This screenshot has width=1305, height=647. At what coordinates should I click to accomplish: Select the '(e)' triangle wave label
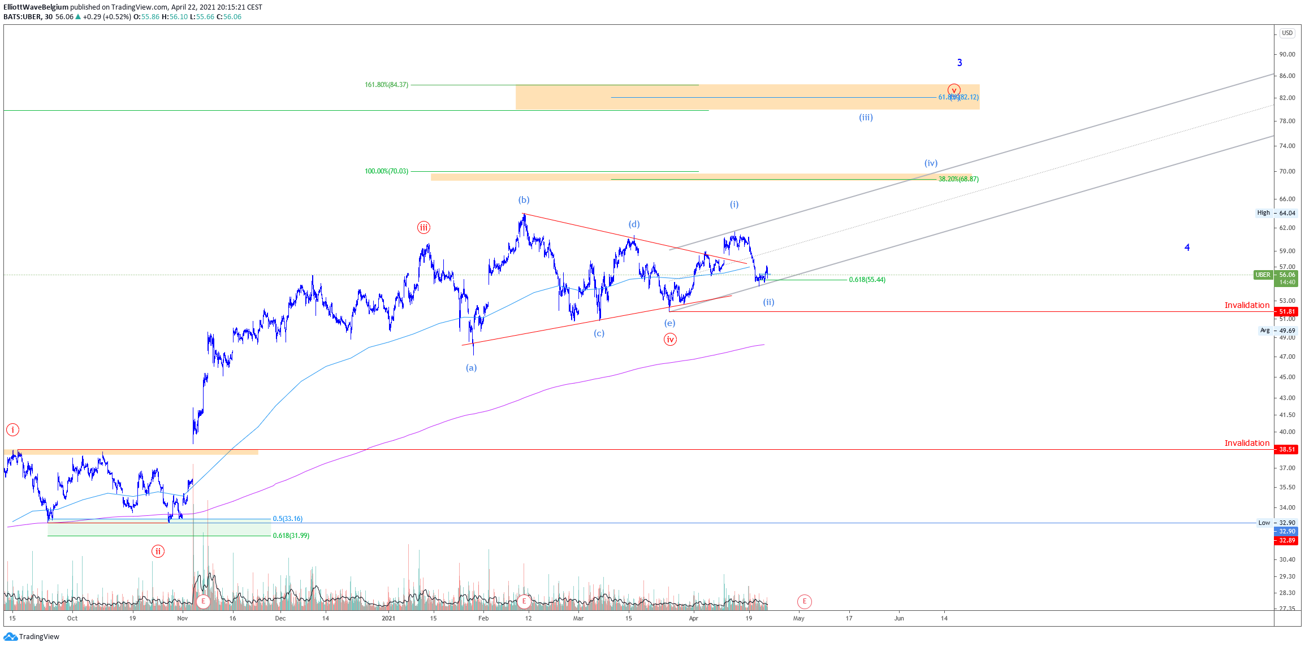(x=669, y=323)
